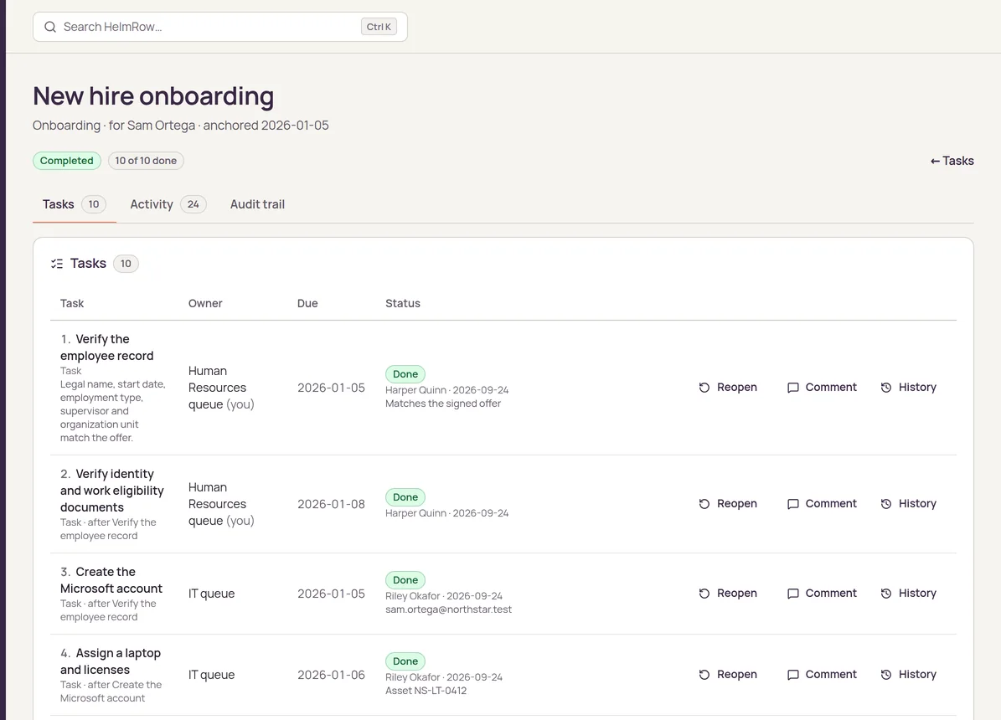Screen dimensions: 1001x720
Task: Click the reopen icon for Assign a laptop task
Action: [704, 675]
